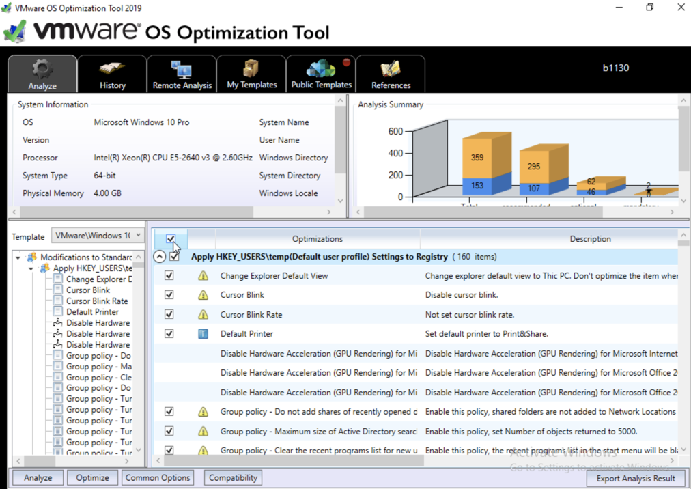This screenshot has width=691, height=489.
Task: Switch to the History tab
Action: tap(113, 74)
